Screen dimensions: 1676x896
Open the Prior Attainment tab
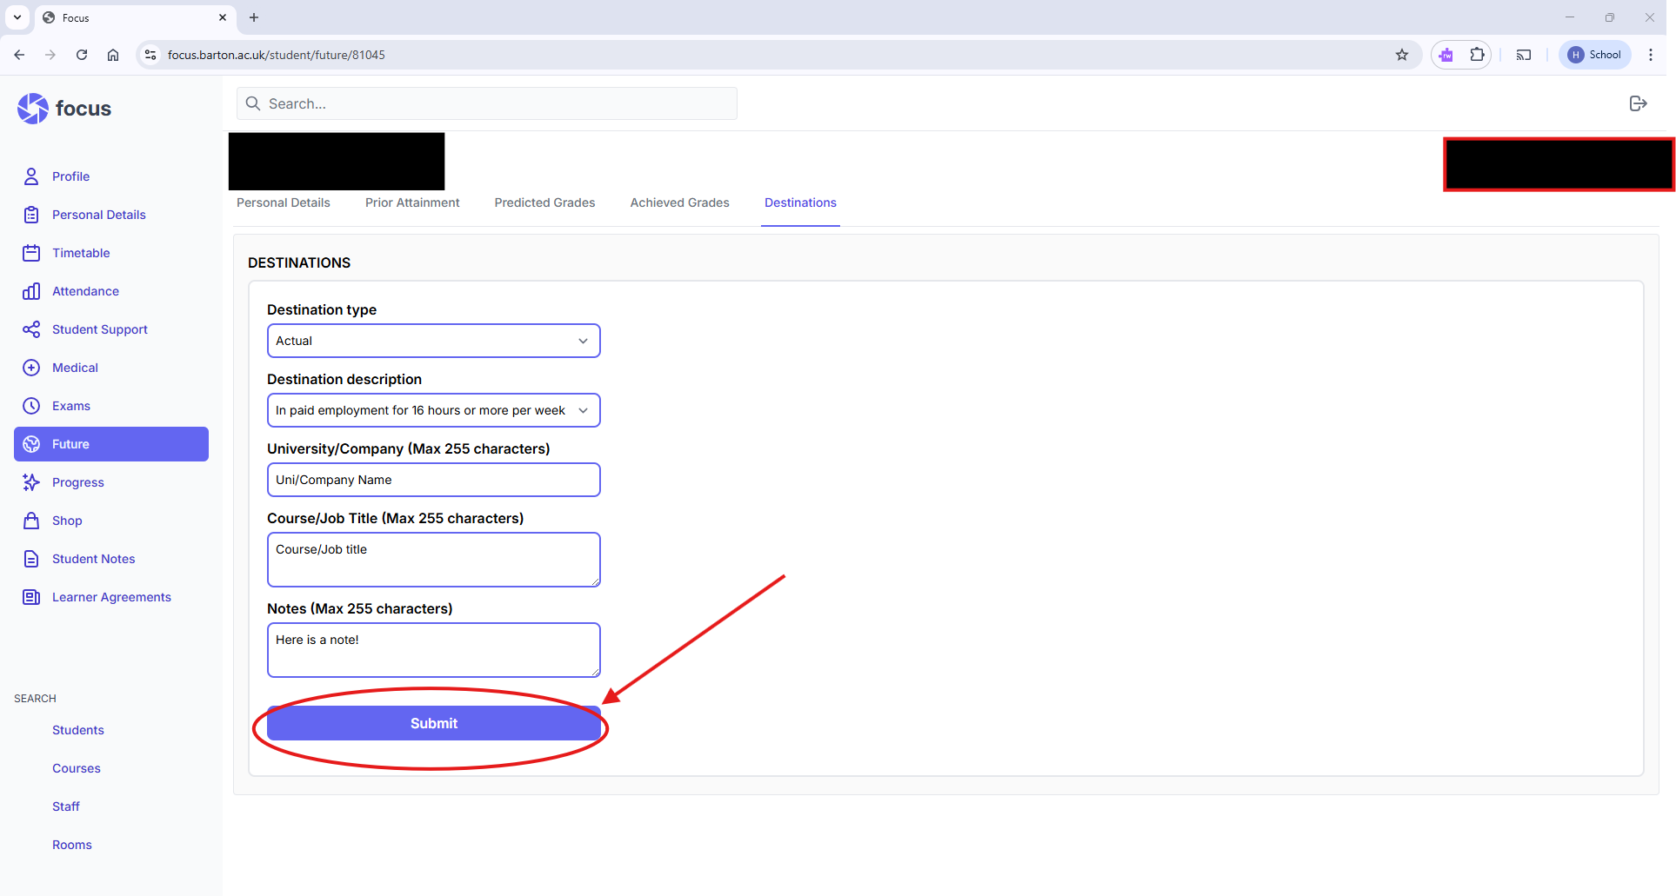[x=412, y=202]
